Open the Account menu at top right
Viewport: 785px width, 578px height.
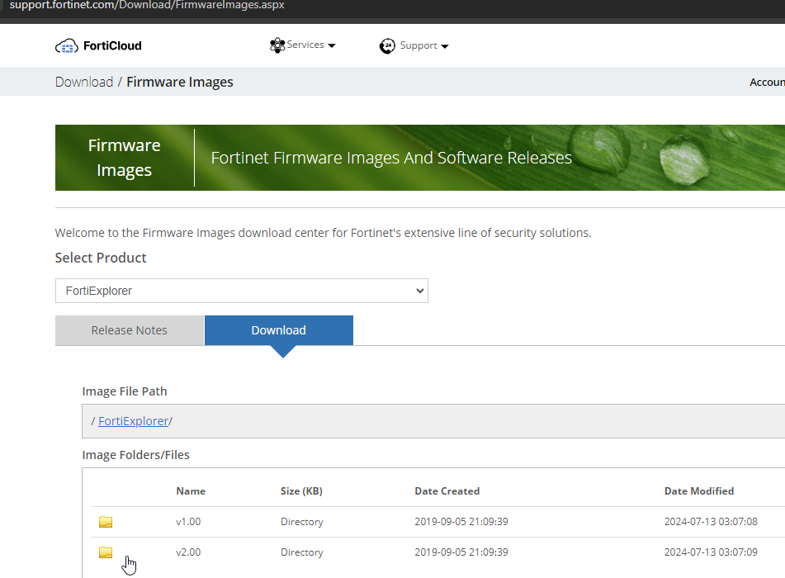pyautogui.click(x=767, y=82)
